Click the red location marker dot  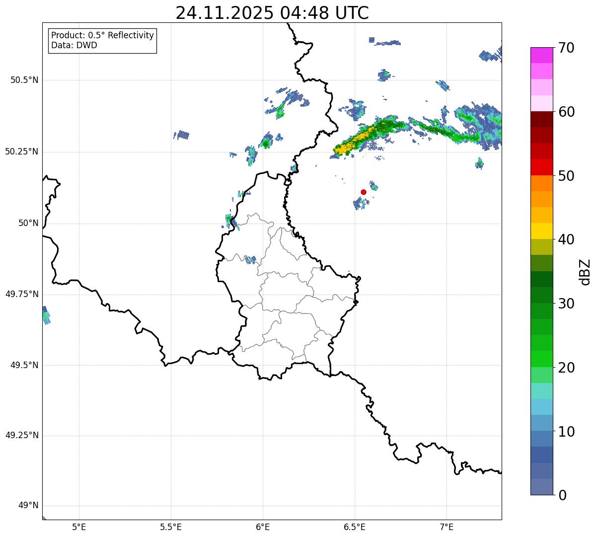[x=364, y=192]
